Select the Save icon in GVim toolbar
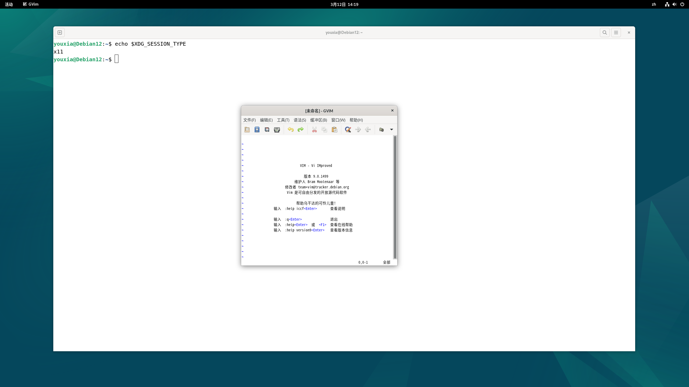Screen dimensions: 689x387 pyautogui.click(x=257, y=130)
